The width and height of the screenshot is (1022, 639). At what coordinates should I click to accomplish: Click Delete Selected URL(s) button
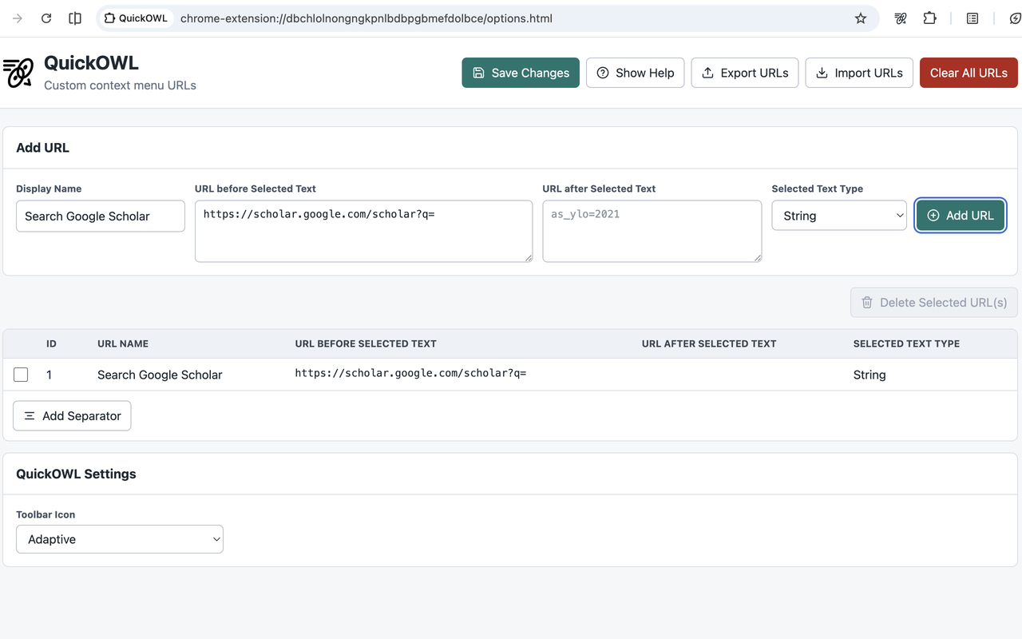[x=934, y=303]
